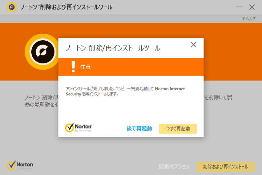Click the main window title ノートン削除および再インストールツール
Image resolution: width=262 pixels, height=175 pixels.
pos(66,7)
